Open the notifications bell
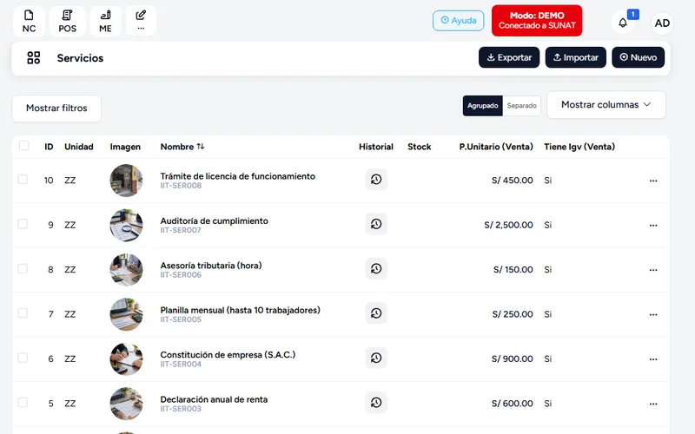This screenshot has width=695, height=434. tap(623, 23)
